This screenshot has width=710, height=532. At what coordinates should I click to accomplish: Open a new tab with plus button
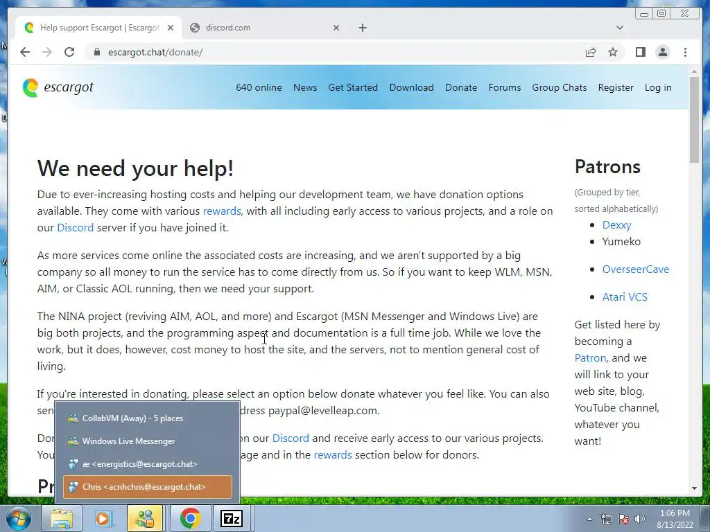[x=362, y=28]
